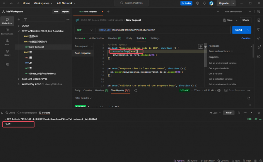Open package library link
This screenshot has width=263, height=162.
[x=219, y=51]
